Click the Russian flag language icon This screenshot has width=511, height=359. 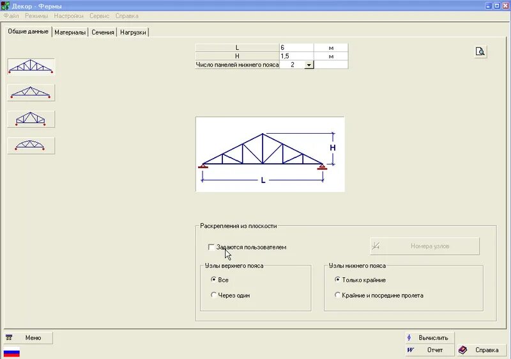(11, 353)
